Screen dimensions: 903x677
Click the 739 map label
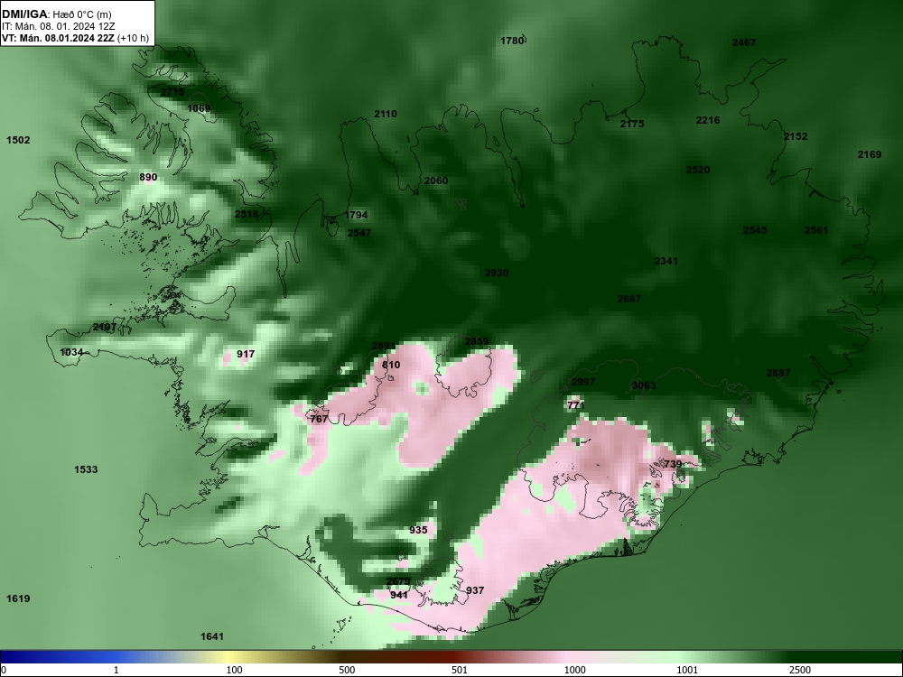pyautogui.click(x=673, y=464)
